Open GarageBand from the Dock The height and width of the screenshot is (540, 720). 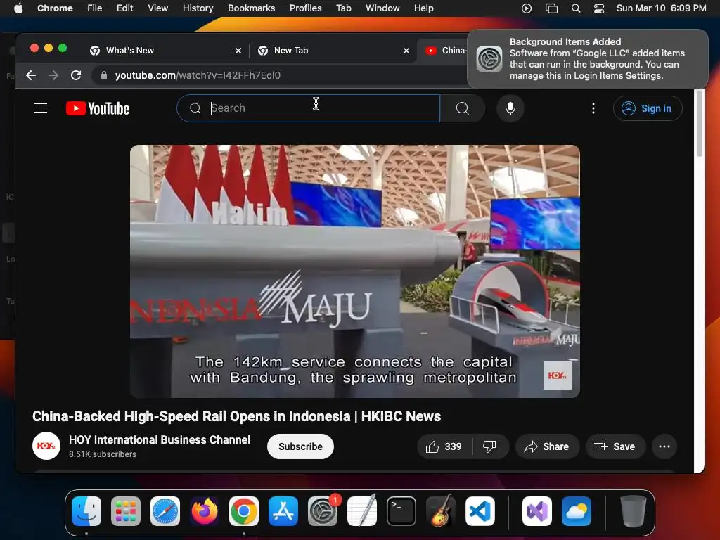coord(441,511)
